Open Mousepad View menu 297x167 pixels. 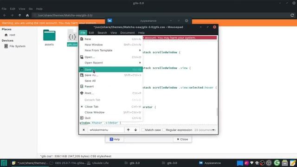click(x=114, y=33)
